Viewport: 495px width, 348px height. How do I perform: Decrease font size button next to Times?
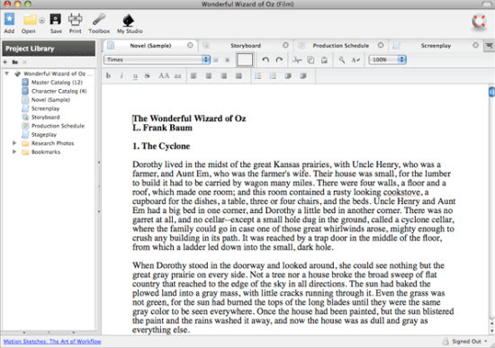click(x=216, y=59)
